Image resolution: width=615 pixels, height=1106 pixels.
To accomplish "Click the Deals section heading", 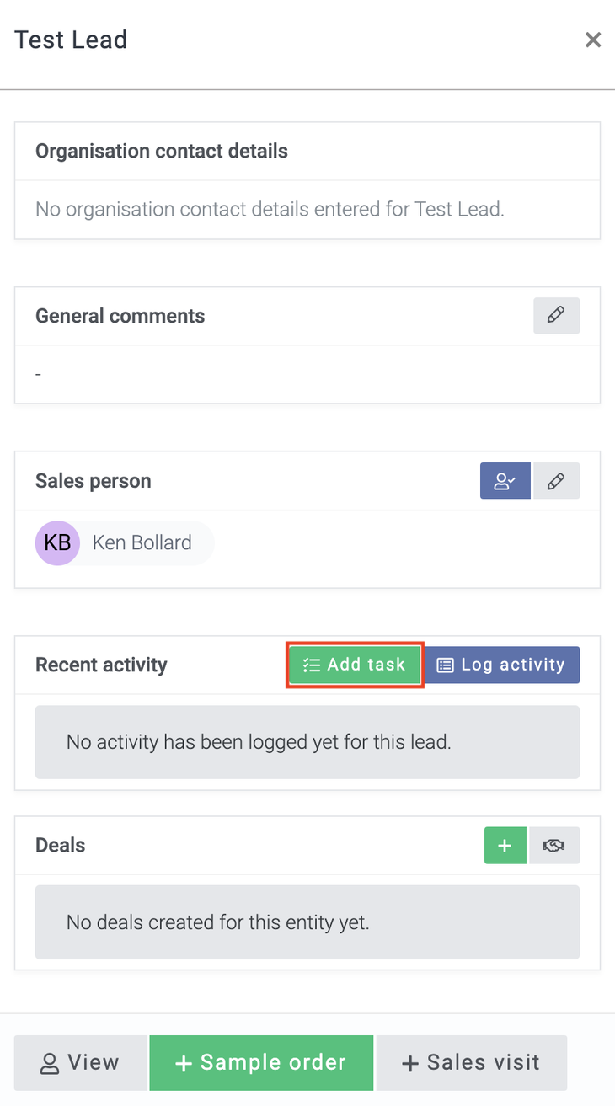I will point(60,846).
